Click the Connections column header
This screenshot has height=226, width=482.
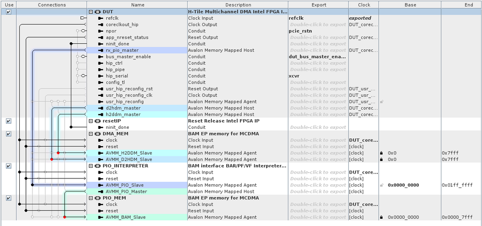(52, 5)
